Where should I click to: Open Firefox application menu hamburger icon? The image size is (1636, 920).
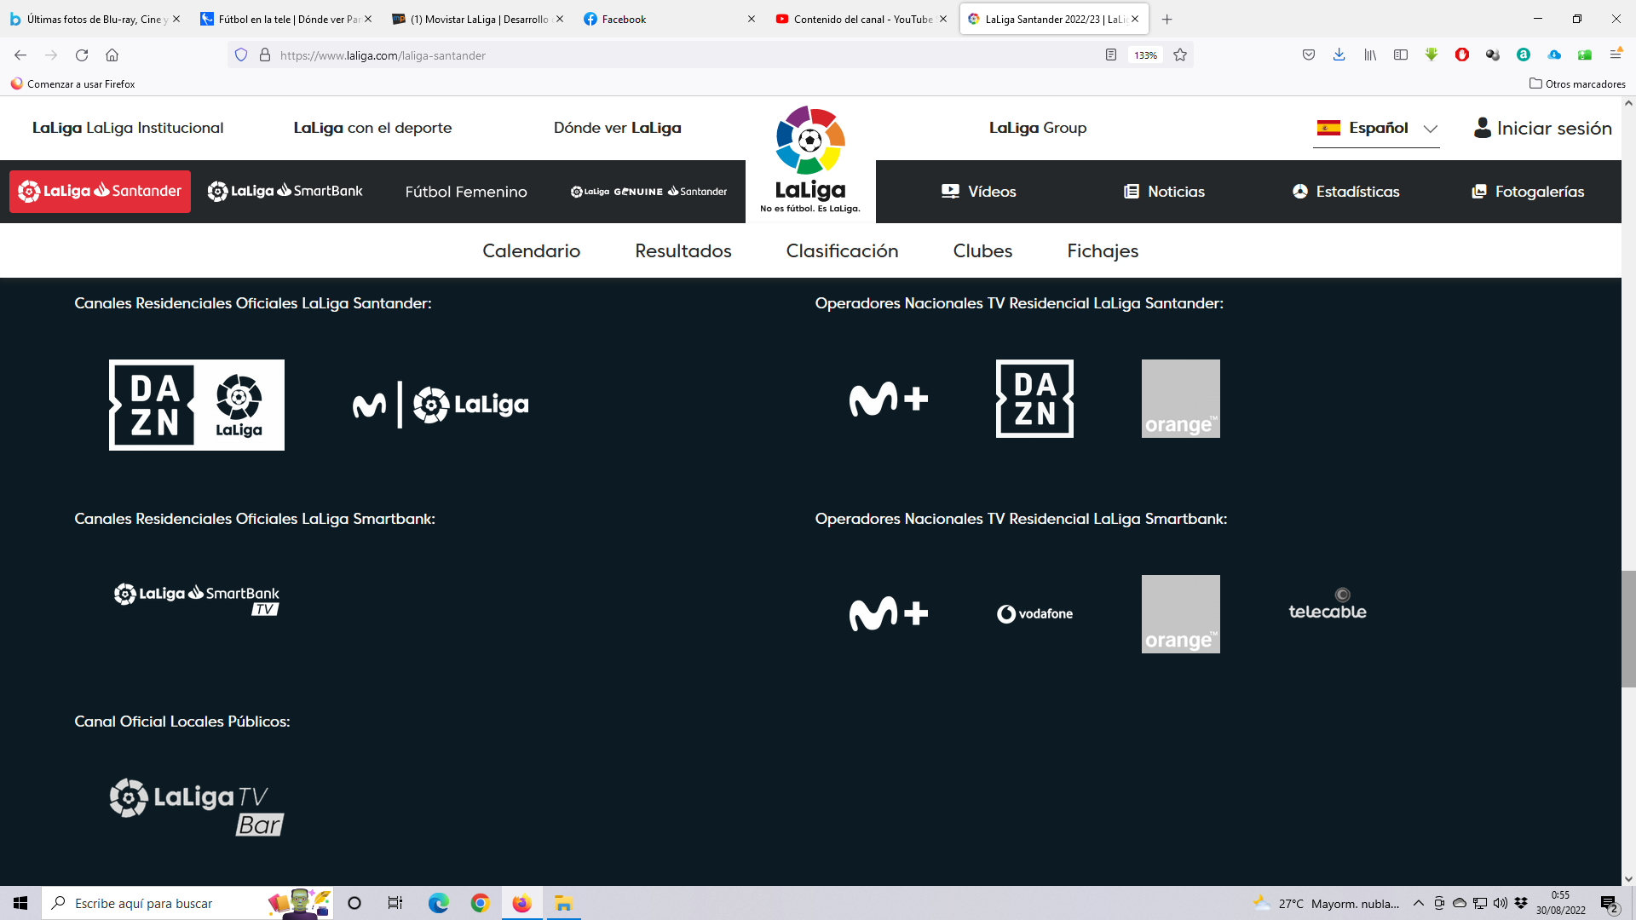coord(1616,55)
